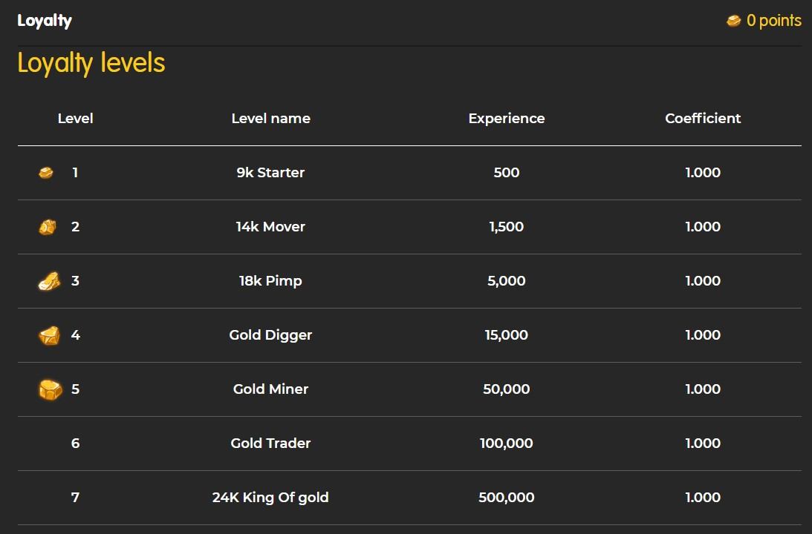Click the level 2 gold nugget icon

[x=47, y=227]
